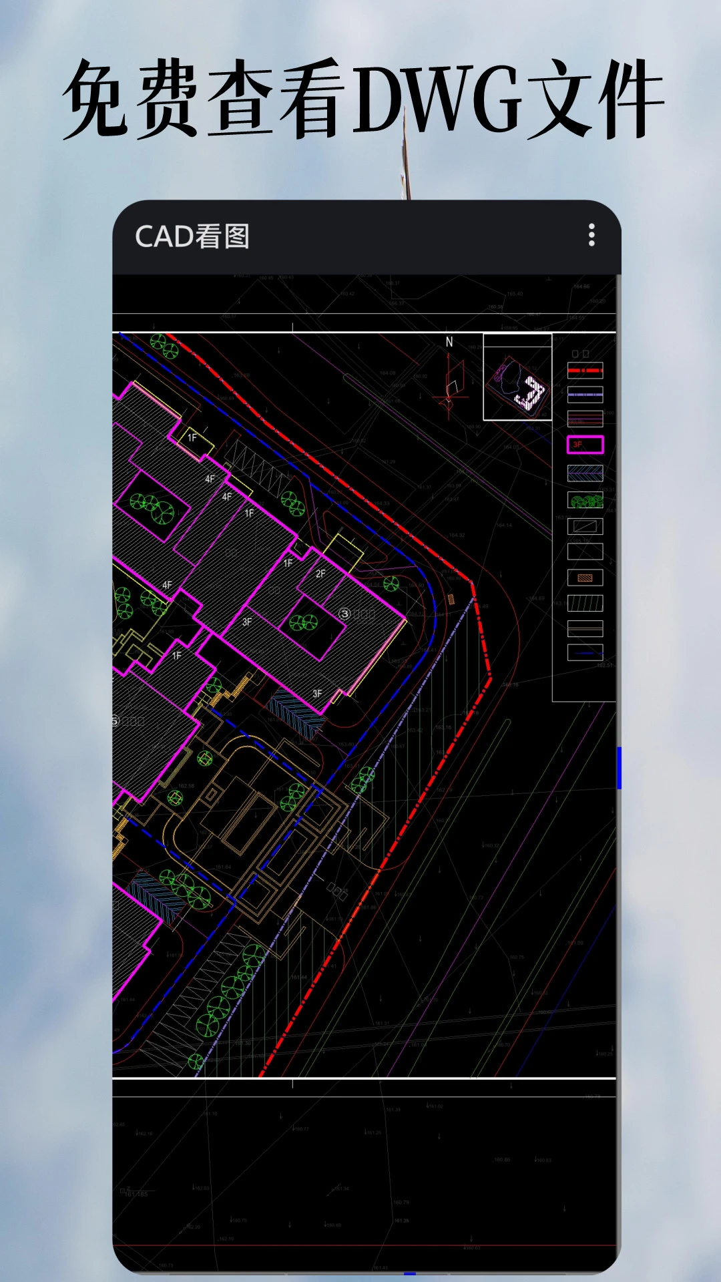Click the small orange hatched block near road curve
The image size is (721, 1282).
point(451,600)
